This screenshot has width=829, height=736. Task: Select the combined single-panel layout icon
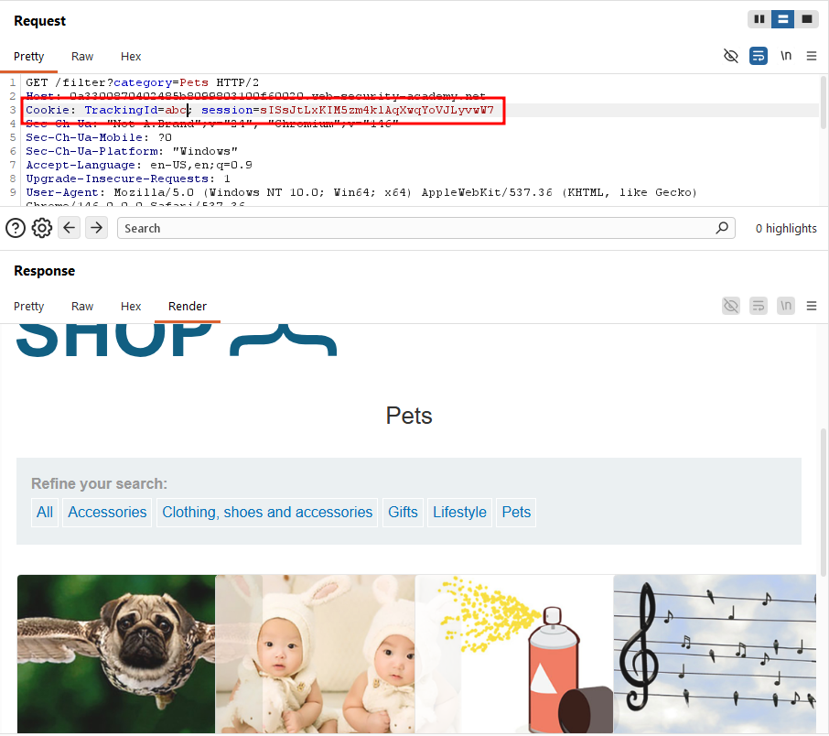(x=807, y=19)
